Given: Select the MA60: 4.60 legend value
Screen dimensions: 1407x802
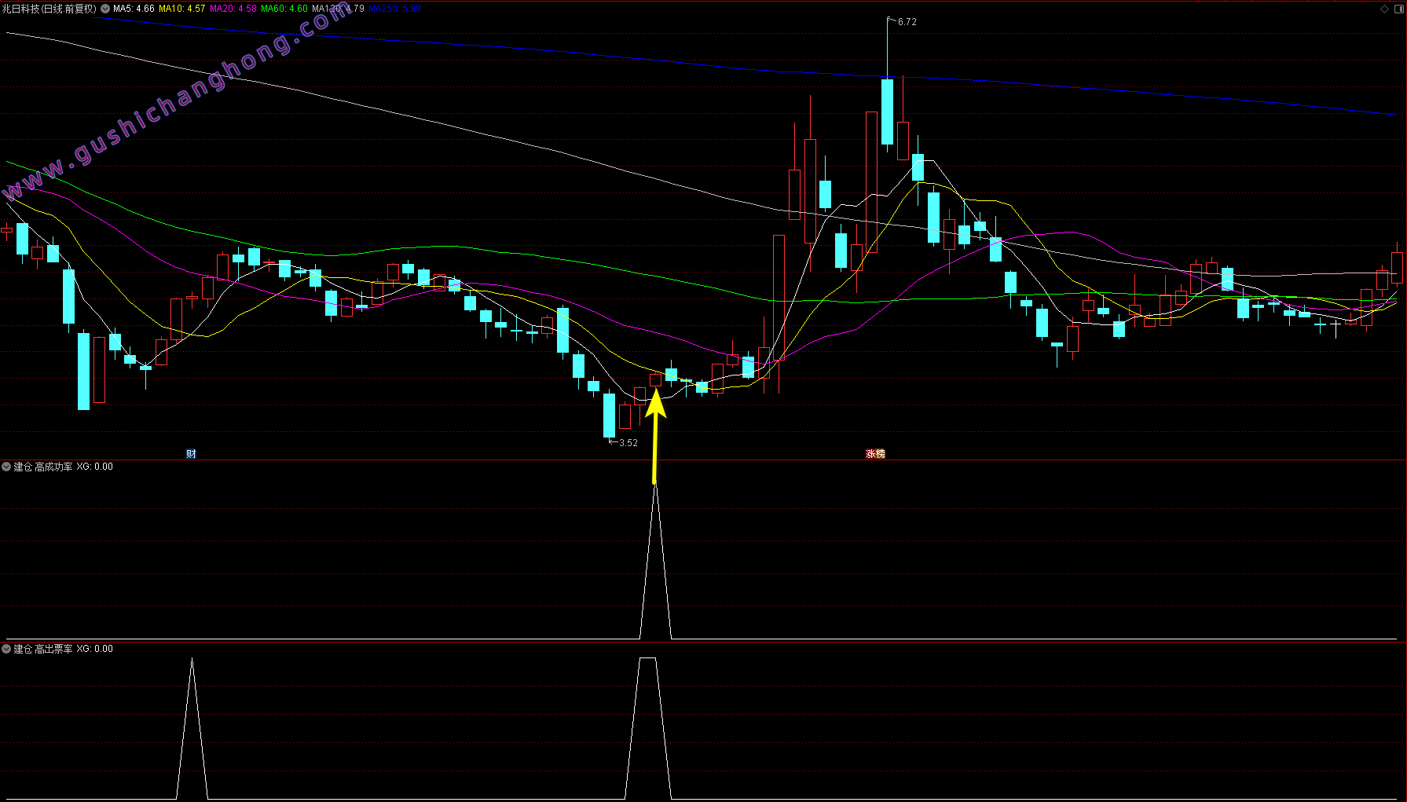Looking at the screenshot, I should (284, 9).
